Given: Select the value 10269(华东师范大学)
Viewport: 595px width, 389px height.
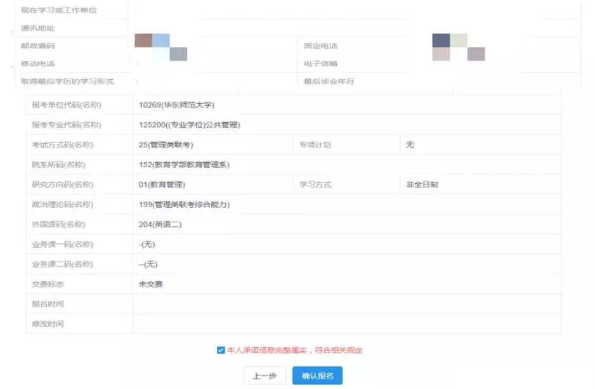Looking at the screenshot, I should tap(176, 105).
